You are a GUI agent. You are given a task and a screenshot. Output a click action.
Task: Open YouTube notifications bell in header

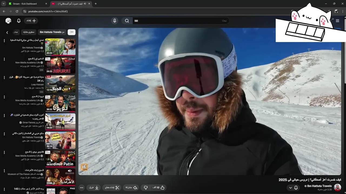(x=19, y=21)
